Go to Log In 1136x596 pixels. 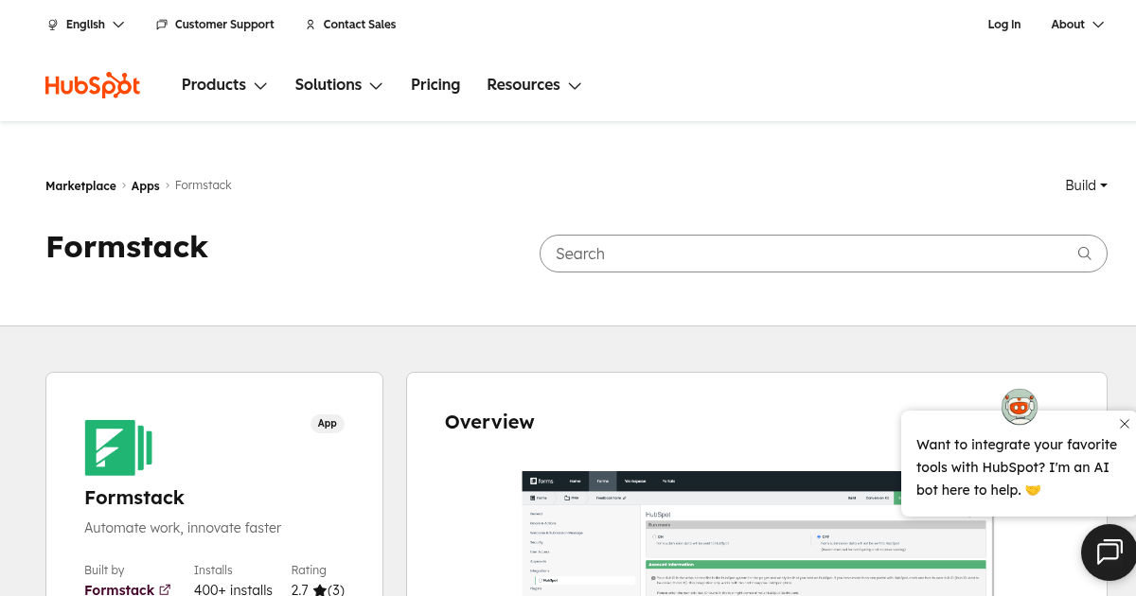[x=1004, y=25]
